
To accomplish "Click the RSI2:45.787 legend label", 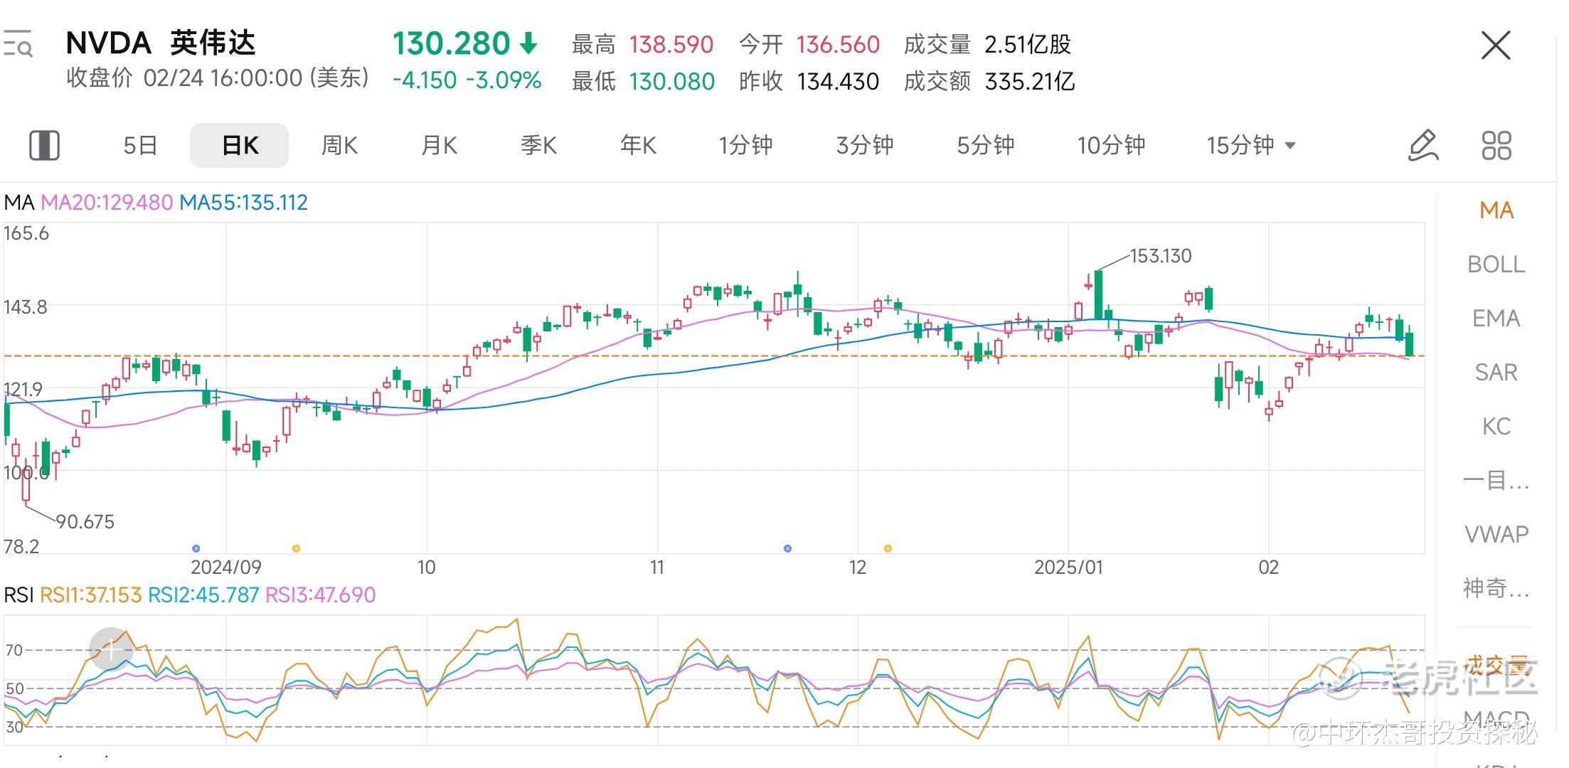I will [203, 595].
